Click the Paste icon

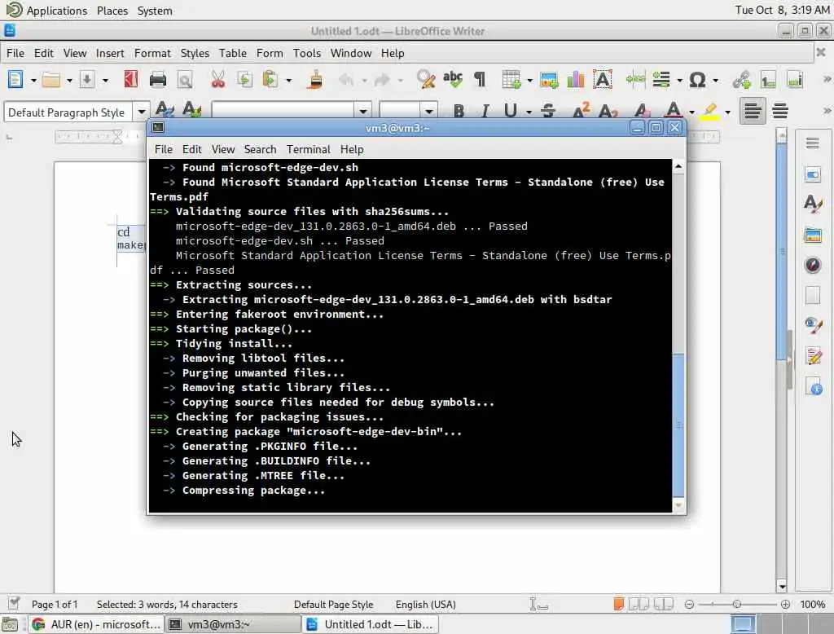[270, 80]
